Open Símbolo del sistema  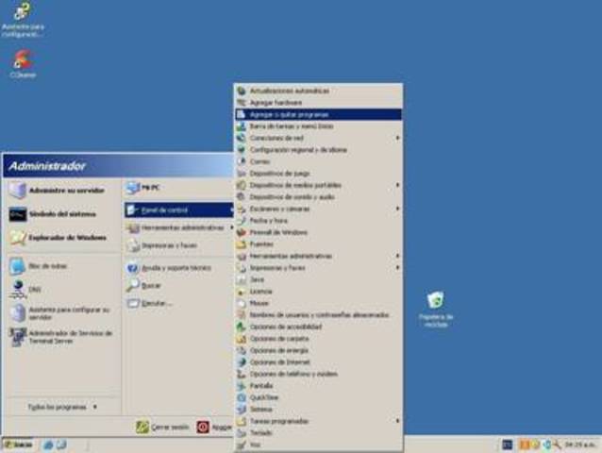pos(63,214)
